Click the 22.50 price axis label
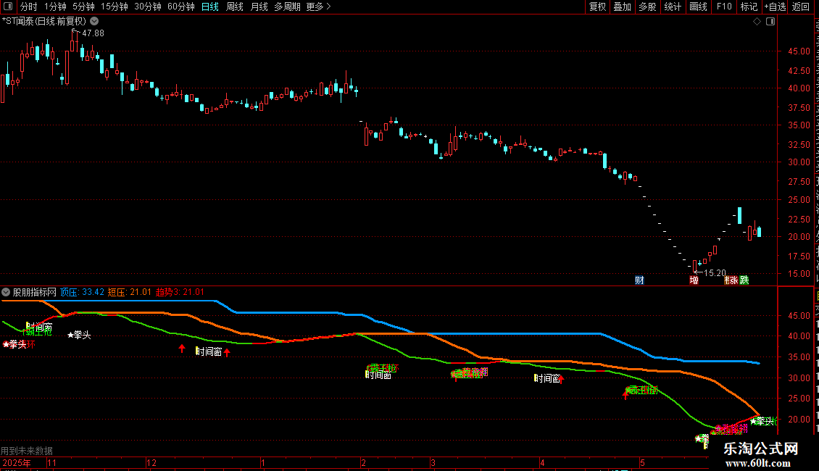Screen dimensions: 819x471 click(x=799, y=219)
